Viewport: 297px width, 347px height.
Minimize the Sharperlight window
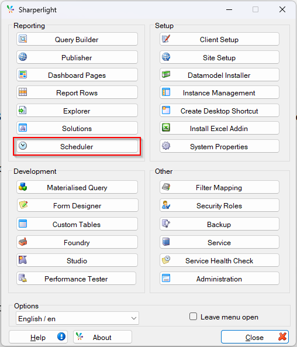pyautogui.click(x=229, y=9)
